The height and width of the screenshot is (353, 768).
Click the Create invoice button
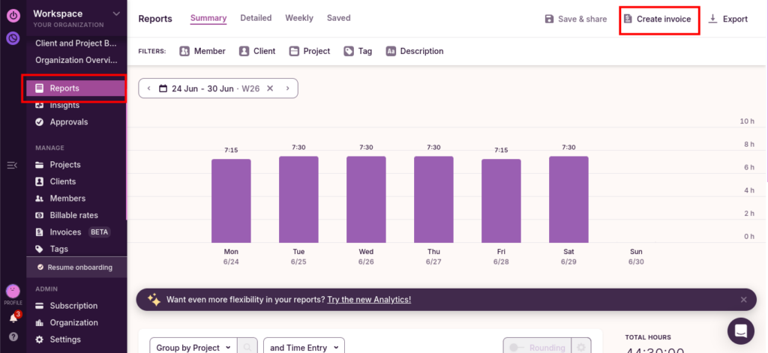coord(658,19)
